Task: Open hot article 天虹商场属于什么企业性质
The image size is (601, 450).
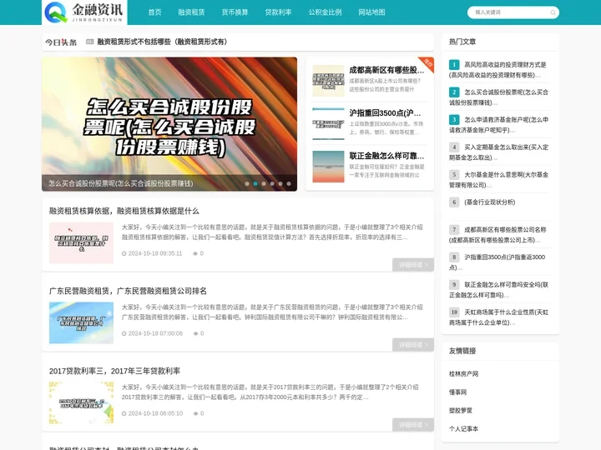Action: [x=498, y=317]
